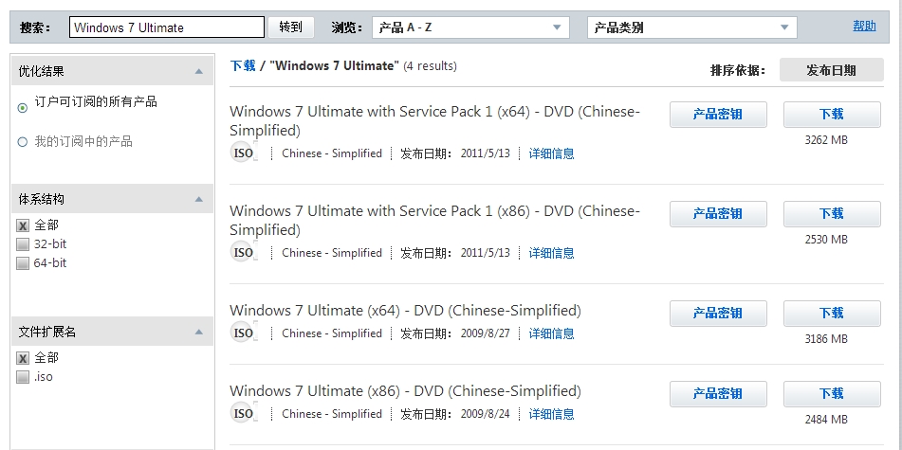Open the 产品类别 category dropdown
The height and width of the screenshot is (450, 902).
pos(691,27)
